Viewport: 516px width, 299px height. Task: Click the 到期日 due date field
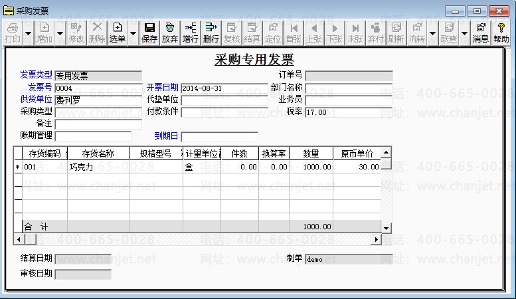(x=220, y=136)
